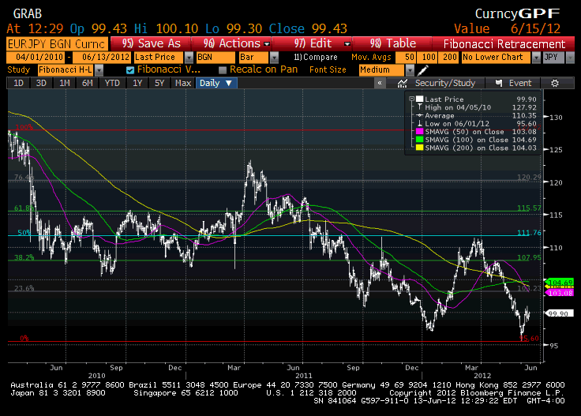
Task: Select the 3D range tab
Action: click(41, 83)
